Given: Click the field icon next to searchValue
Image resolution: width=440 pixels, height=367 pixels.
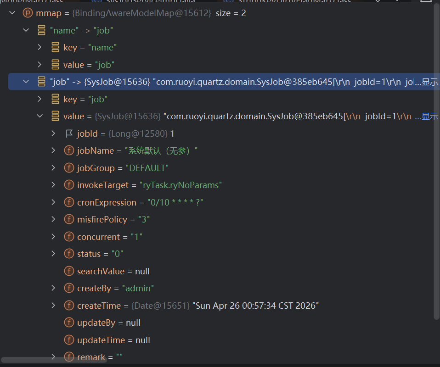Looking at the screenshot, I should (x=69, y=271).
